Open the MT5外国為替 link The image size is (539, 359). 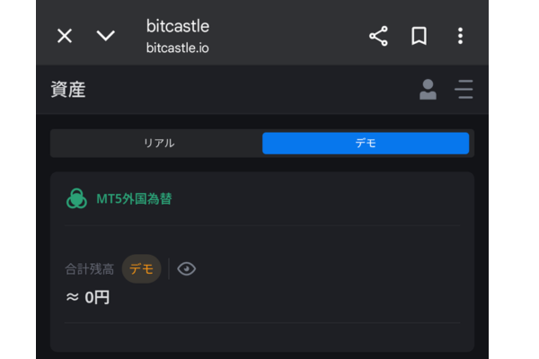(x=134, y=199)
